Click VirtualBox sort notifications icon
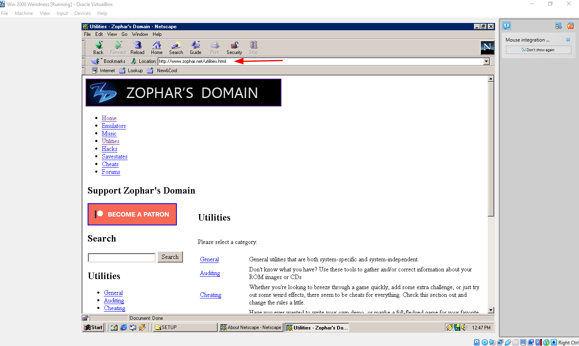579x346 pixels. 558,26
